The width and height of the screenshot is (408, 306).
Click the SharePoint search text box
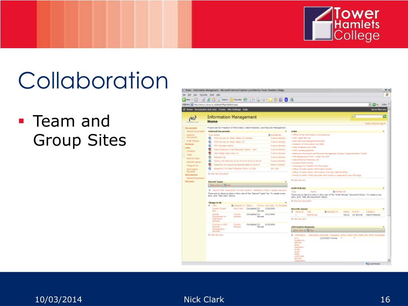[x=369, y=116]
